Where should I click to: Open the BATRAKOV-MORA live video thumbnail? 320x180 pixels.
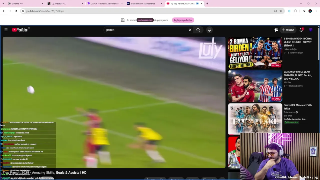click(x=255, y=86)
